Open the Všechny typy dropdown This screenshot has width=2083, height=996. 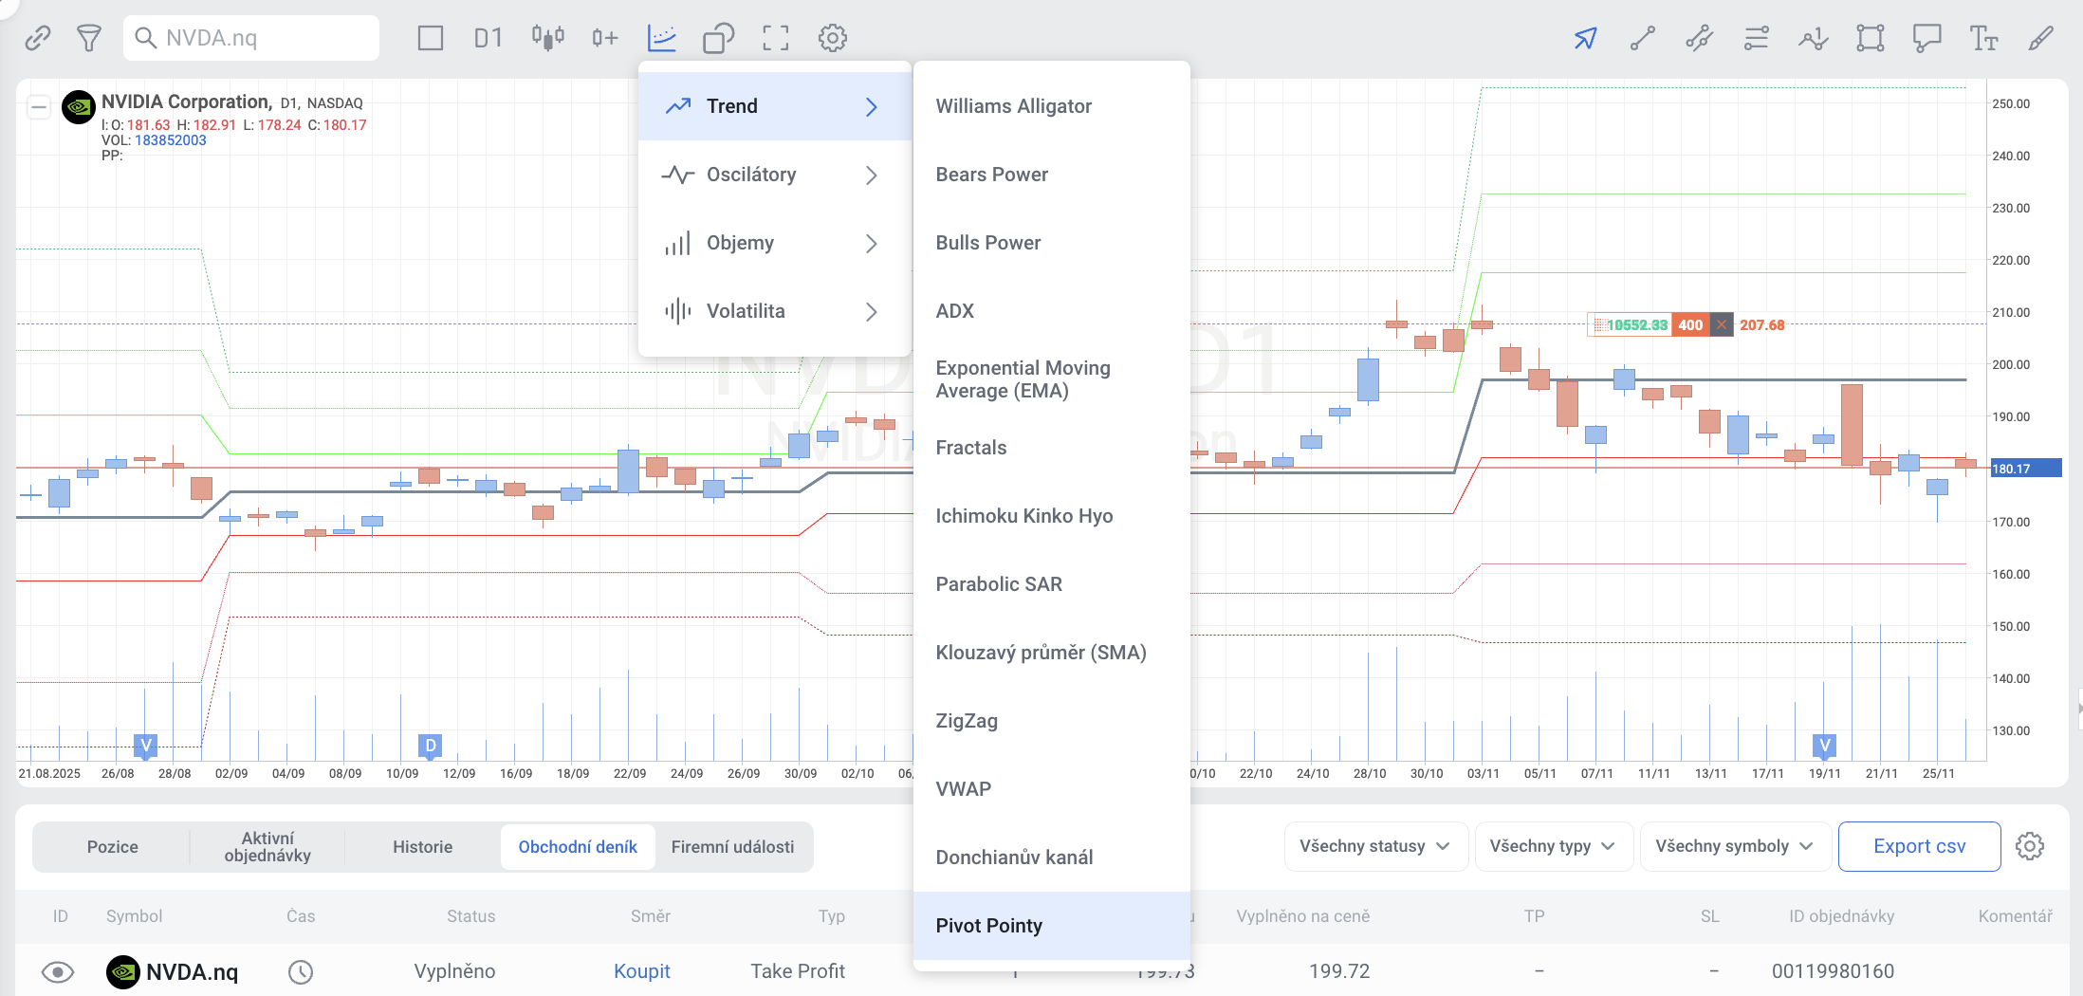1554,846
